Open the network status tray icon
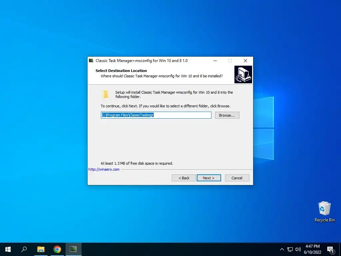This screenshot has height=256, width=341. (x=290, y=249)
